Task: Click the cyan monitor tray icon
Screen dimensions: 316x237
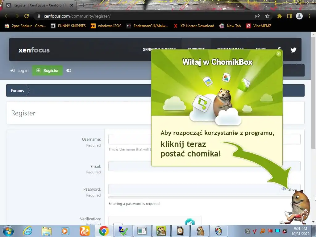Action: tap(277, 231)
